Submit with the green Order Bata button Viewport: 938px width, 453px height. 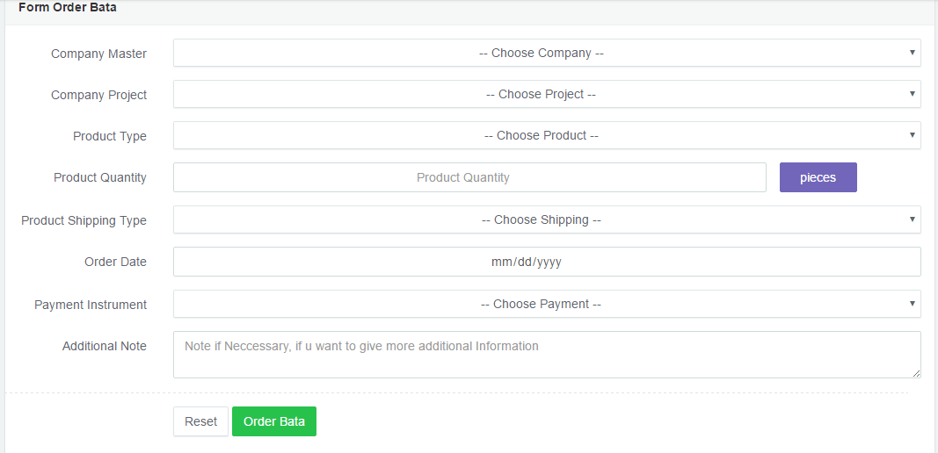point(274,421)
